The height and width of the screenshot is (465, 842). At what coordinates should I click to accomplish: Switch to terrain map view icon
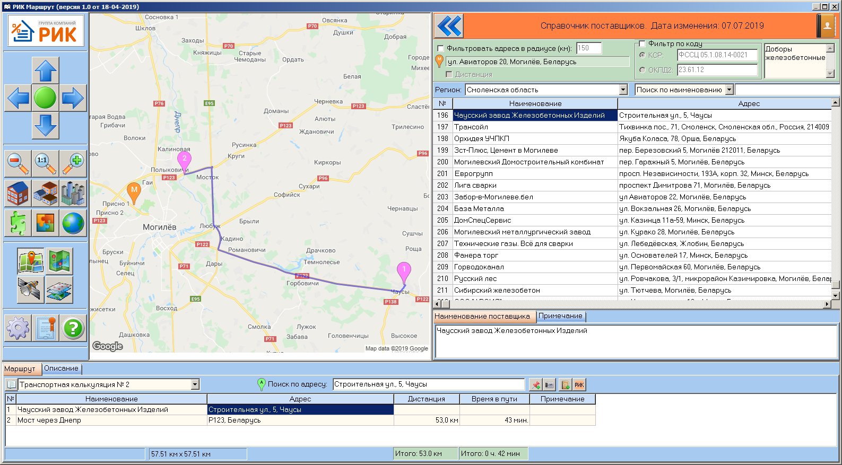point(59,261)
